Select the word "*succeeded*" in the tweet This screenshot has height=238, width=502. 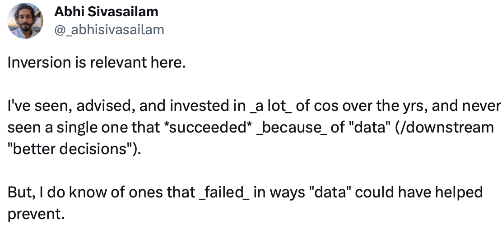pos(208,128)
